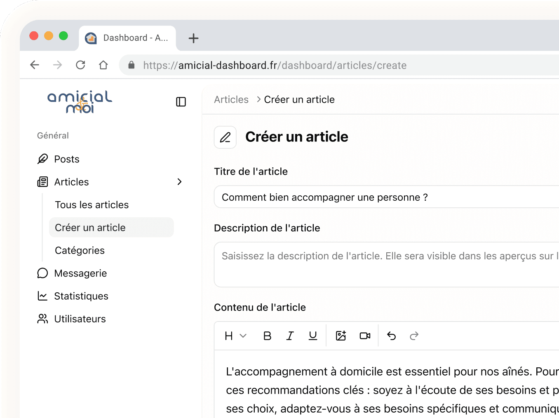This screenshot has width=559, height=418.
Task: Apply bold formatting in editor toolbar
Action: tap(267, 336)
